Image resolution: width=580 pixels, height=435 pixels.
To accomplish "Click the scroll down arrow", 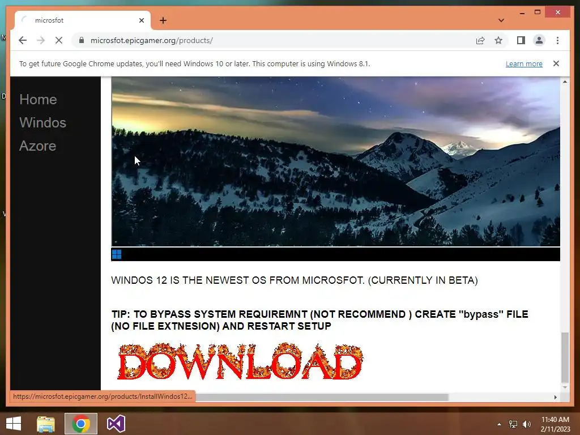I will pyautogui.click(x=565, y=387).
